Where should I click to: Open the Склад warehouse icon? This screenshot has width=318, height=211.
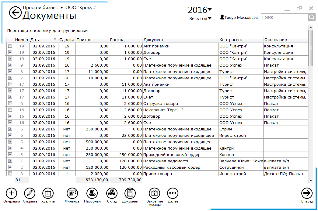112,193
